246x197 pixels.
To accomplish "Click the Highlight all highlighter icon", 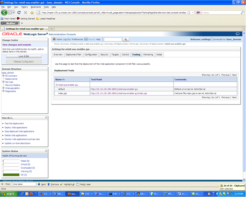I will (x=61, y=184).
